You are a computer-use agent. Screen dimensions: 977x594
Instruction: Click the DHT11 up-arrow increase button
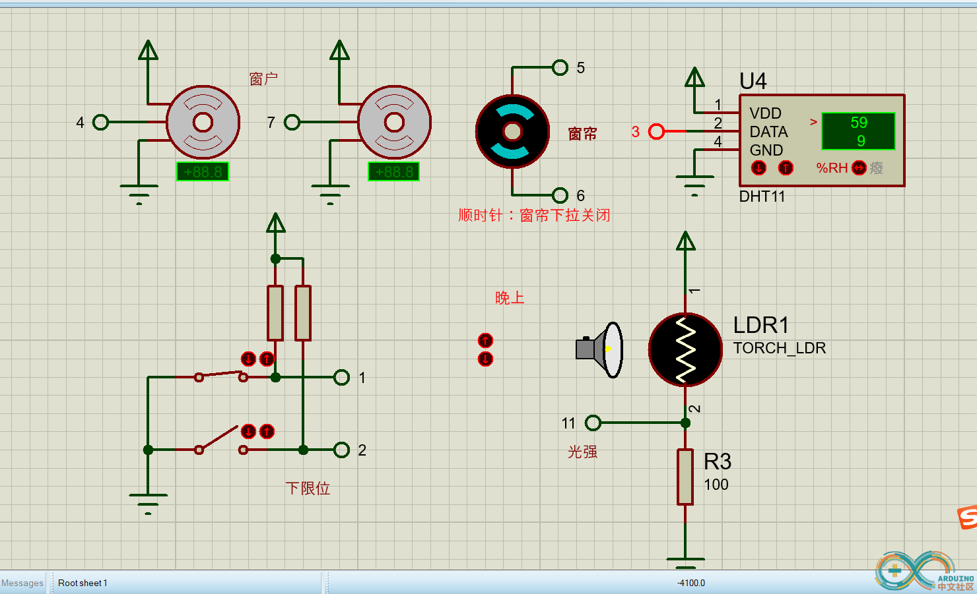[x=786, y=168]
